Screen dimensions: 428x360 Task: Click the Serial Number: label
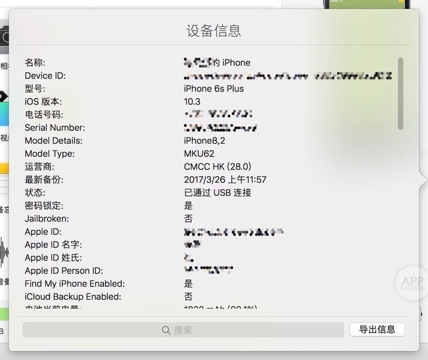coord(55,127)
